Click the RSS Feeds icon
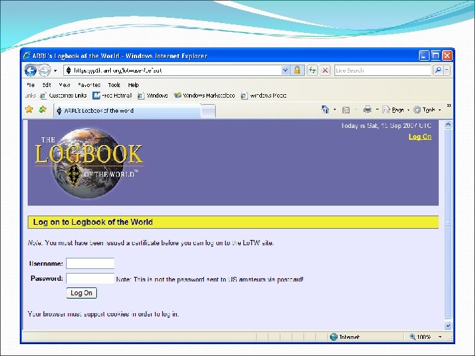The image size is (475, 356). pyautogui.click(x=346, y=110)
